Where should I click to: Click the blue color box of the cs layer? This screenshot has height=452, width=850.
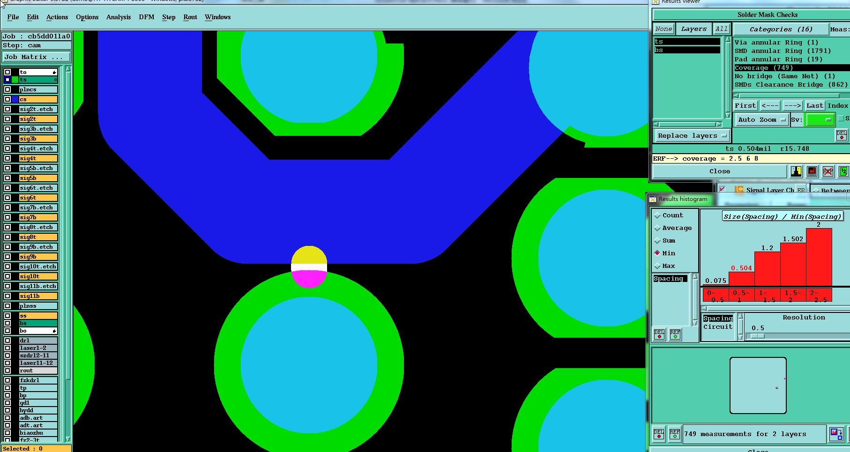pyautogui.click(x=15, y=99)
